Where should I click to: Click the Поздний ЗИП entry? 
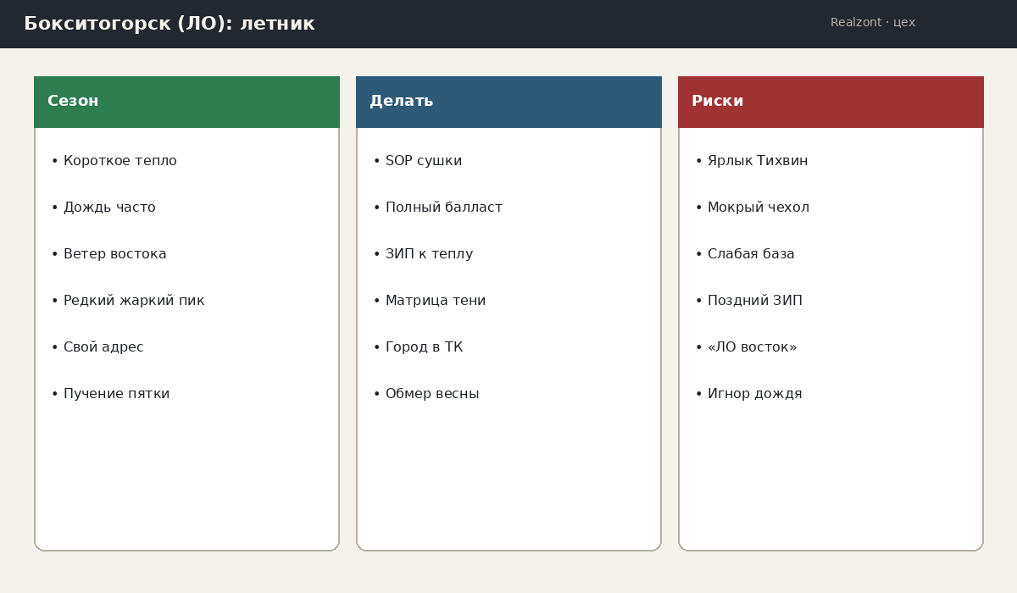(x=755, y=301)
